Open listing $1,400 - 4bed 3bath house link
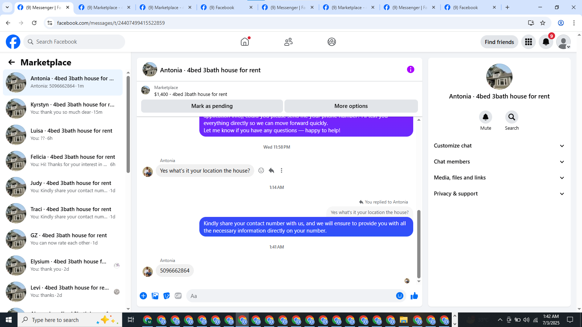Image resolution: width=582 pixels, height=327 pixels. 191,94
